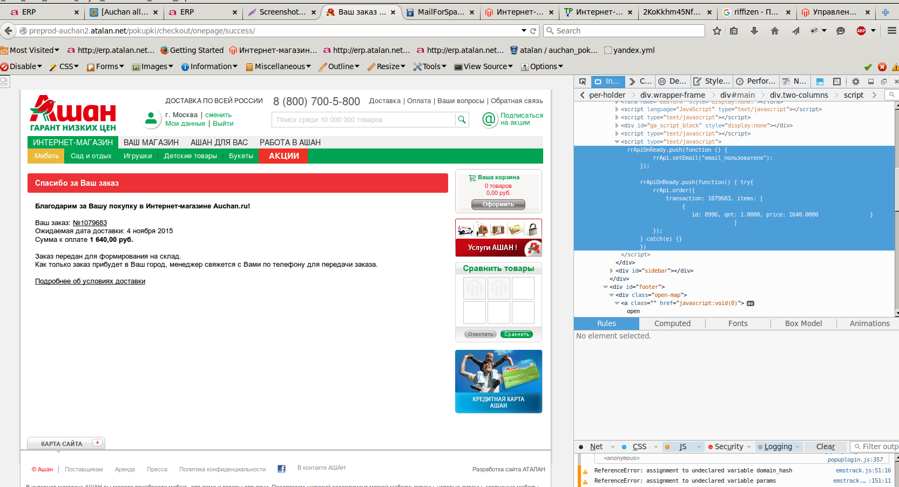Go to the browser home page icon
899x487 pixels.
(x=775, y=31)
